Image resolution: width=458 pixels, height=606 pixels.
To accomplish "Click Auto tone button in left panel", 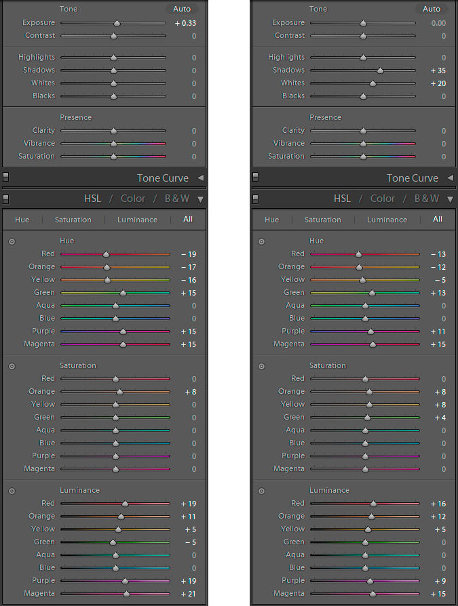I will tap(182, 9).
